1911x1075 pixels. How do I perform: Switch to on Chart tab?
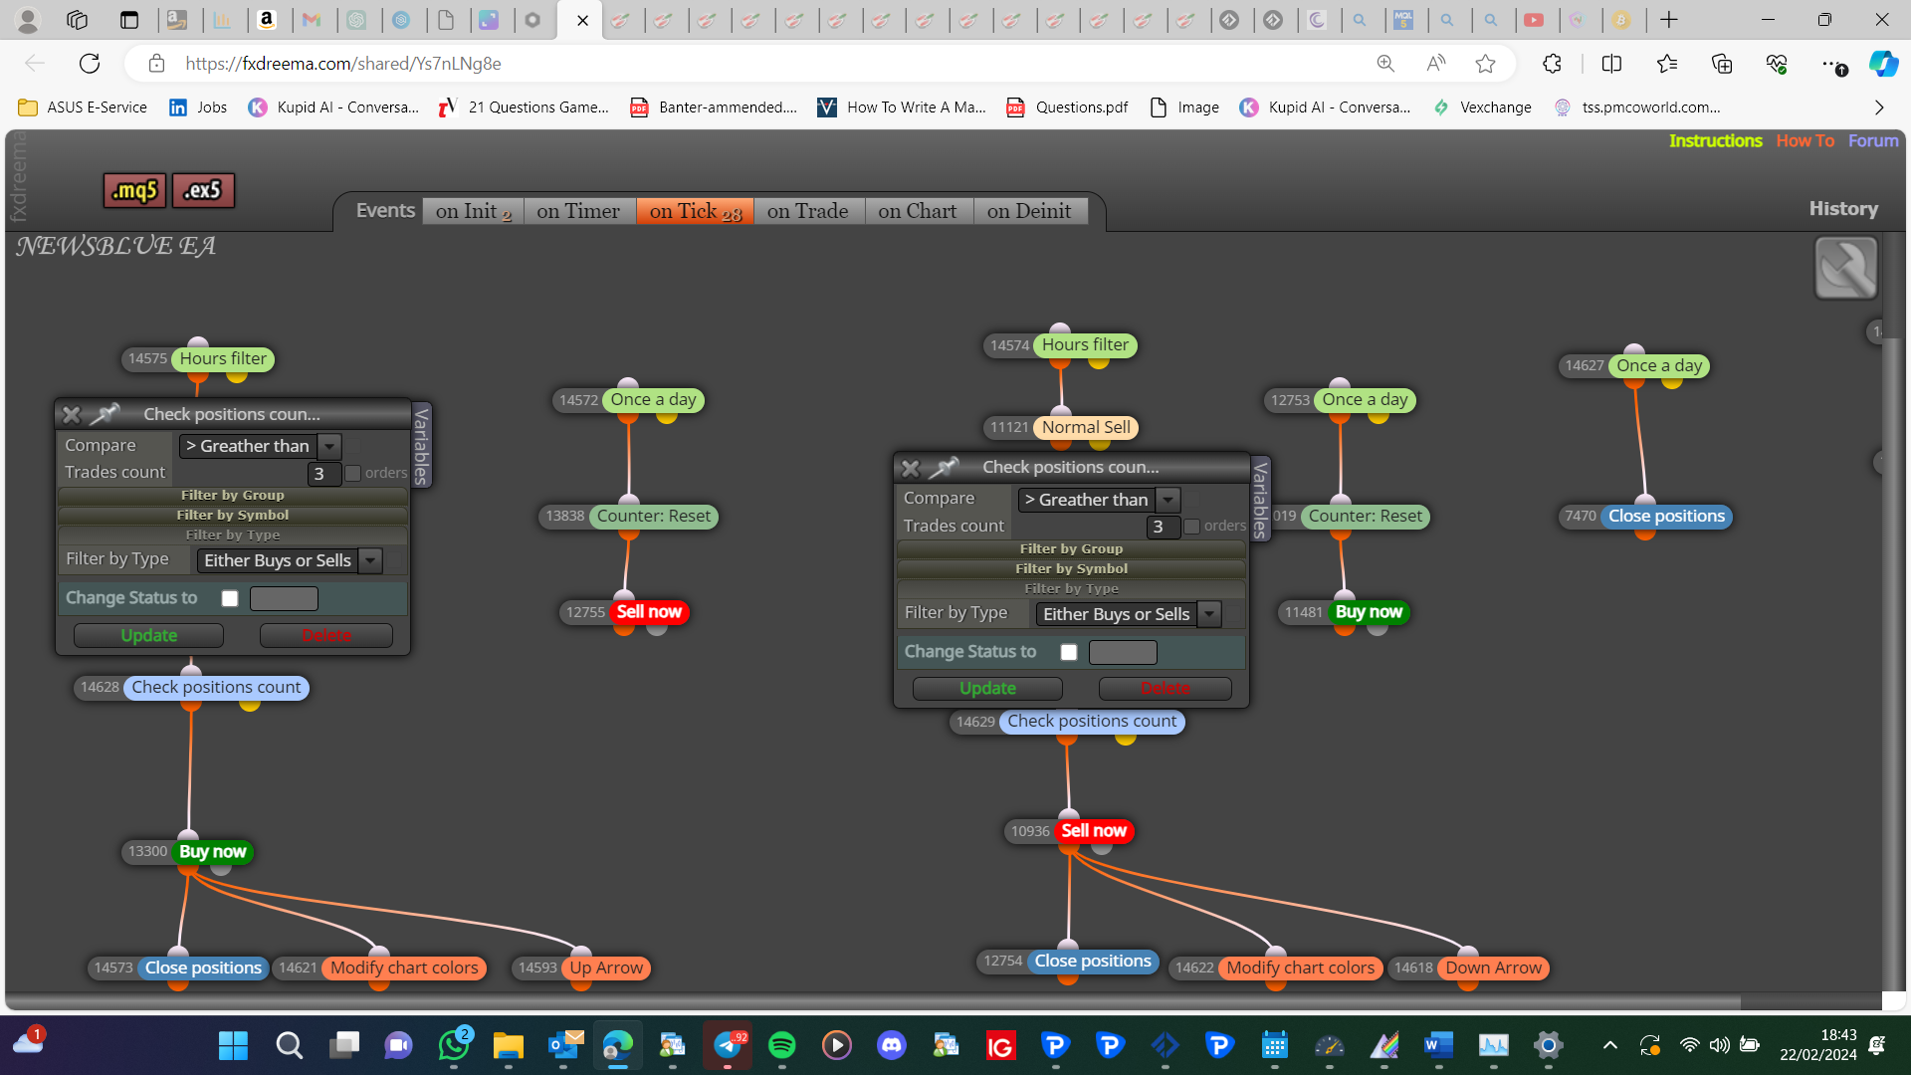point(918,211)
